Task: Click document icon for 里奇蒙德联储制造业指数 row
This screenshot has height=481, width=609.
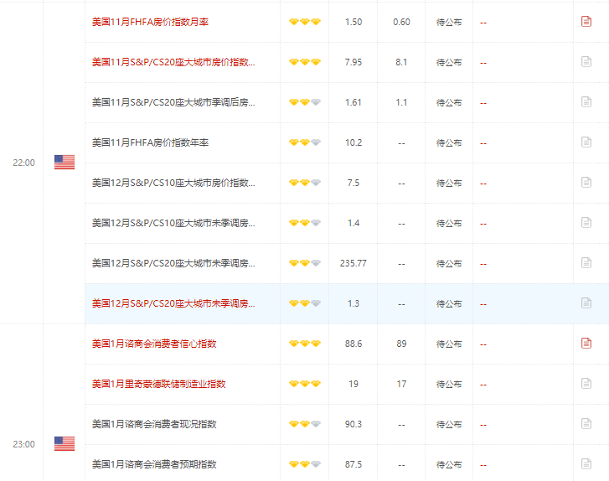Action: tap(586, 384)
